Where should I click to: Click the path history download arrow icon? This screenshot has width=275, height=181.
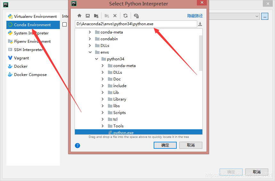[x=200, y=24]
